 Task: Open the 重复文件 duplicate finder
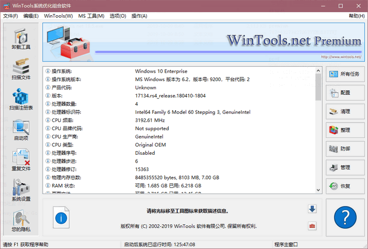point(21,160)
